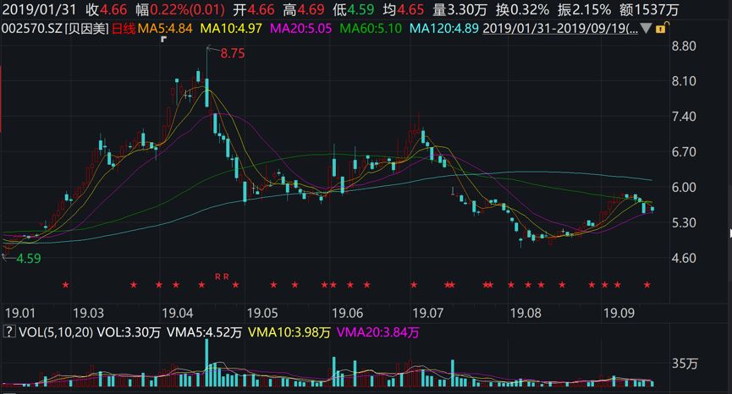
Task: Select the MA60:5.10 indicator label
Action: [x=371, y=30]
